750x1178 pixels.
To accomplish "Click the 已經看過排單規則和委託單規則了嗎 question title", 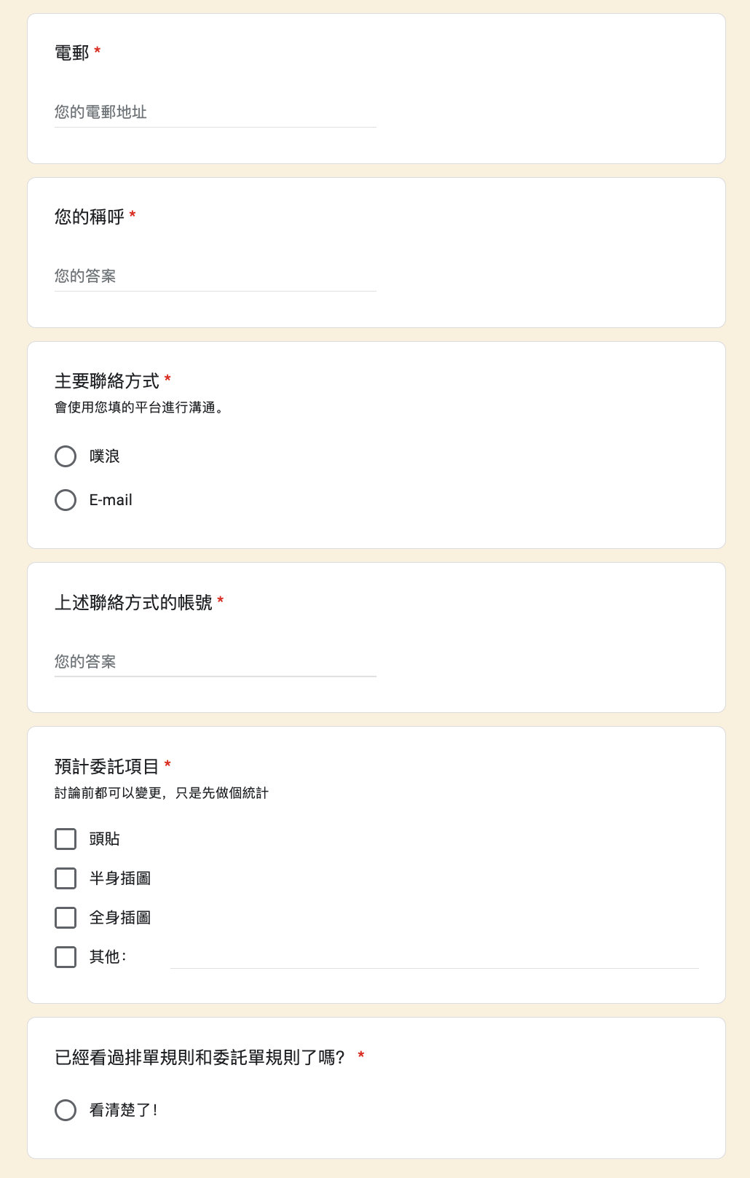I will (x=200, y=1058).
